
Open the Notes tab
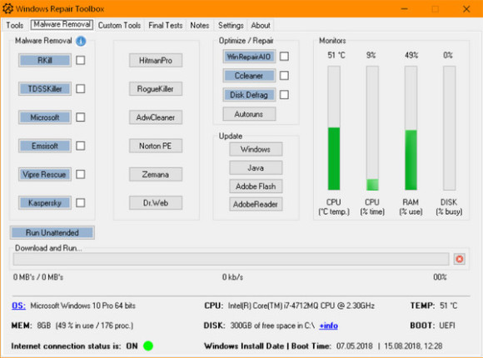coord(200,25)
